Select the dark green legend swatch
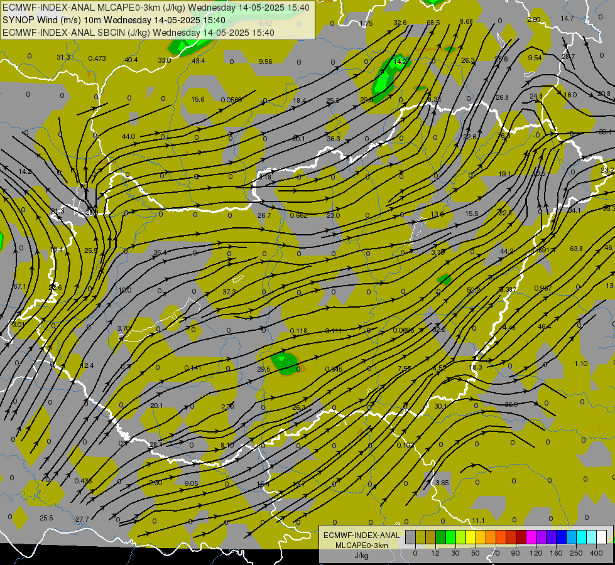 pos(440,537)
